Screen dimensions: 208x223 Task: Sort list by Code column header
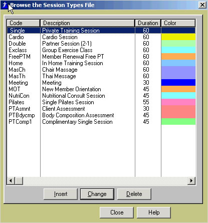coord(23,23)
